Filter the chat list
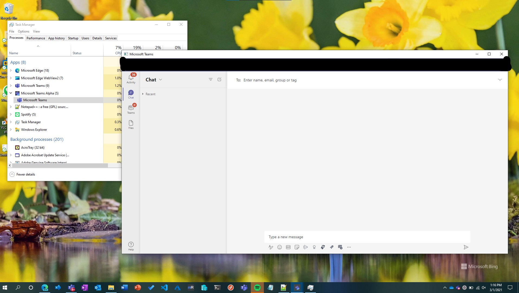Screen dimensions: 519x293 211,79
